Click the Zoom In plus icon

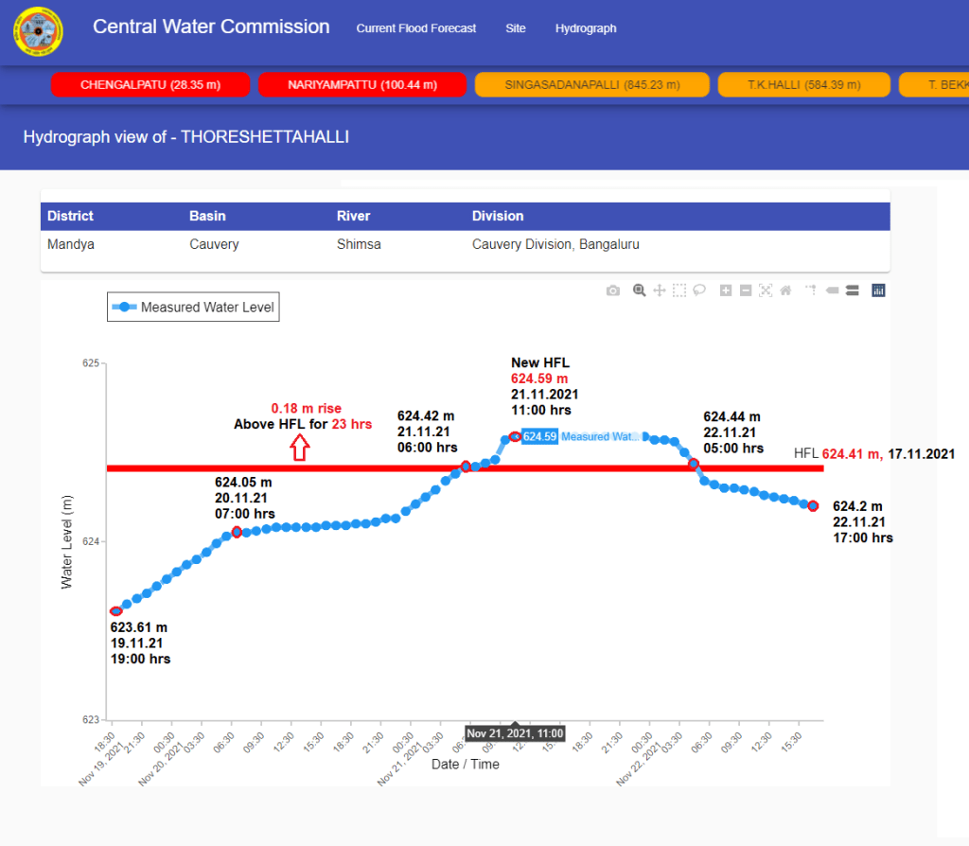726,291
